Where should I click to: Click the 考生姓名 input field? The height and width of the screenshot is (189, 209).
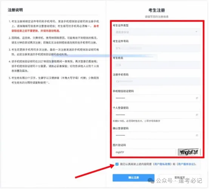click(x=157, y=65)
